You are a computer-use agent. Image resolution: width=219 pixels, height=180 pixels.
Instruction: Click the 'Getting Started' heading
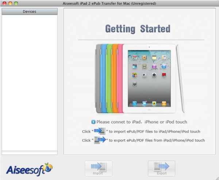click(x=138, y=29)
